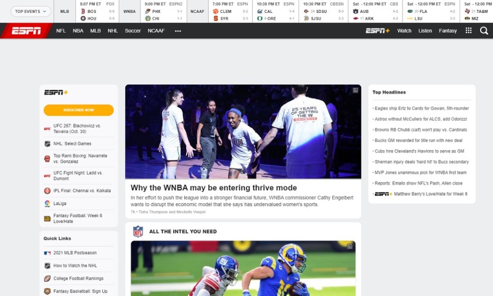This screenshot has width=493, height=296.
Task: Click the ESPN+ logo in the left sidebar
Action: pyautogui.click(x=56, y=92)
